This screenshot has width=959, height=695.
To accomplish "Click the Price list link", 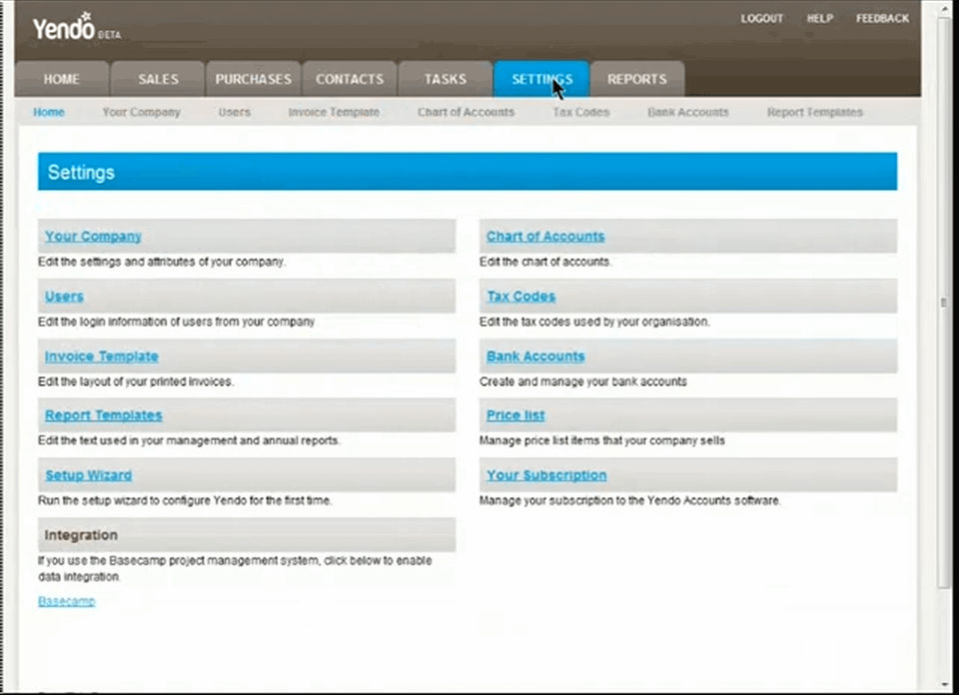I will coord(515,415).
